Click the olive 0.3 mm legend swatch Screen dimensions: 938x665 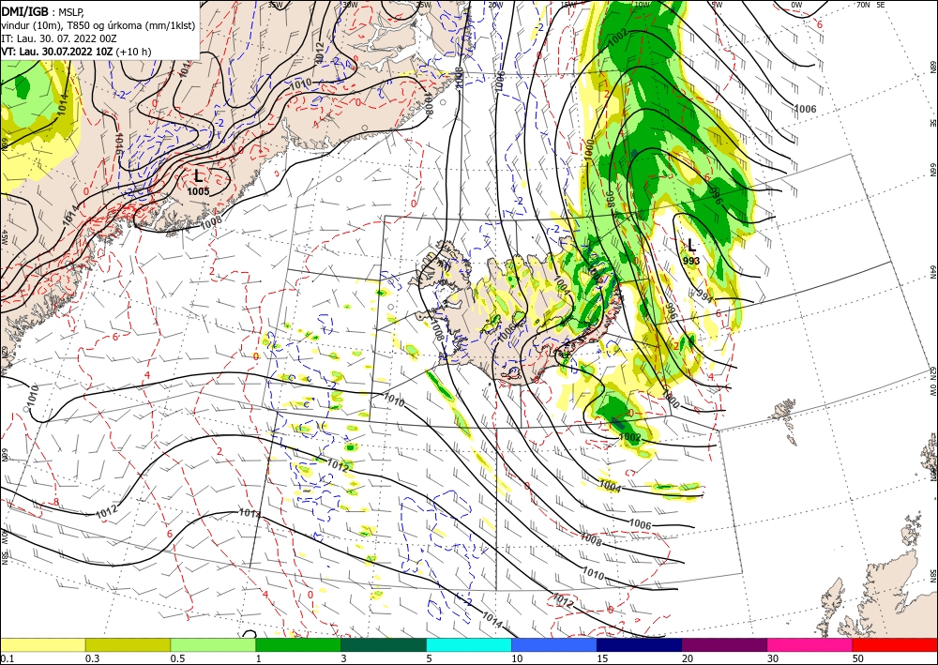click(128, 644)
